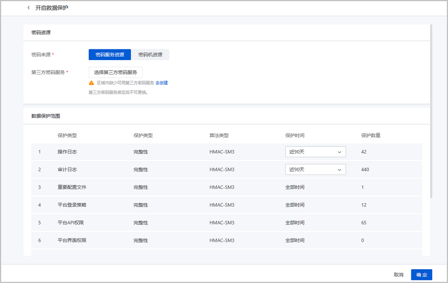The height and width of the screenshot is (283, 448).
Task: Open the 选择第三方密码服务 selector
Action: point(115,72)
